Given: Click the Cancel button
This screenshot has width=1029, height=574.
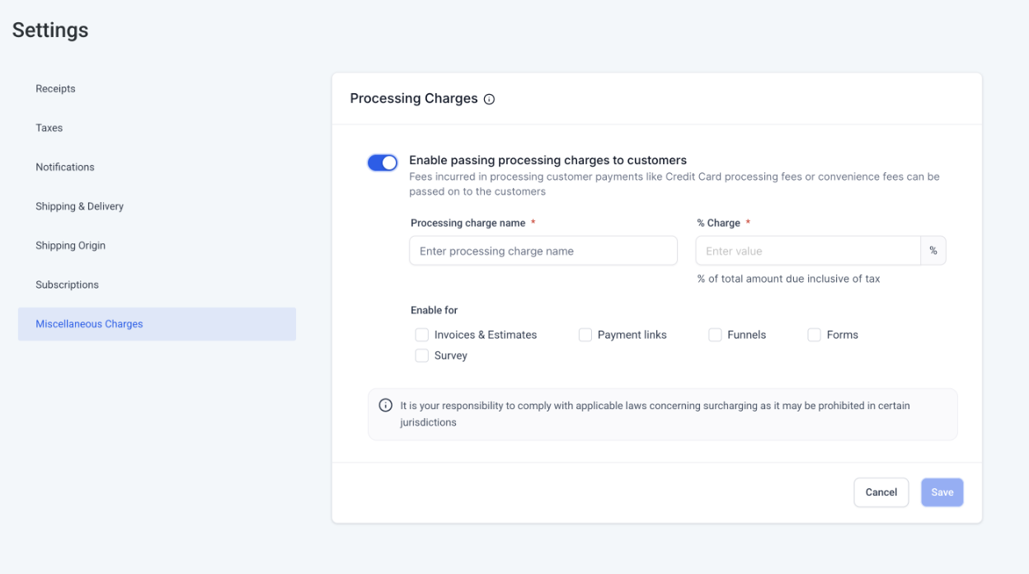Looking at the screenshot, I should [x=881, y=492].
